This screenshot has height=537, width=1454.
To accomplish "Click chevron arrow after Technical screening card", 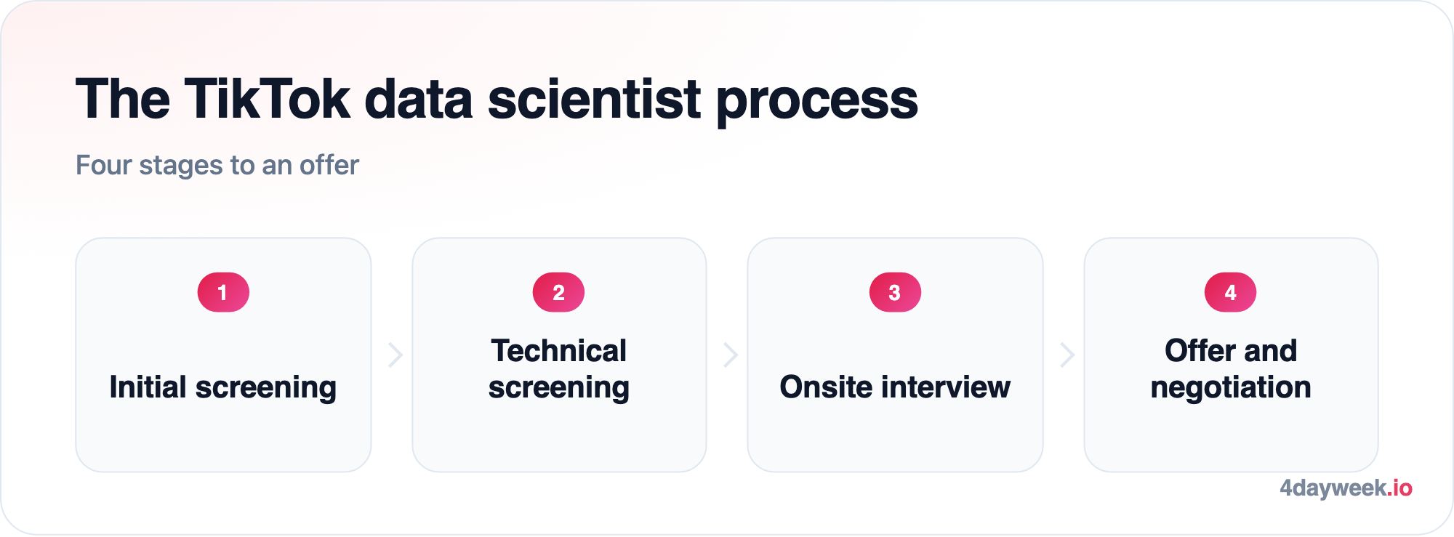I will click(x=731, y=355).
